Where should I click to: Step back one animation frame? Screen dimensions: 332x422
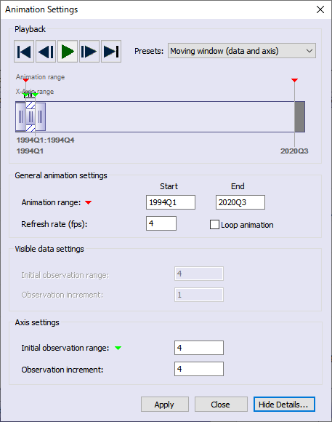click(x=46, y=52)
